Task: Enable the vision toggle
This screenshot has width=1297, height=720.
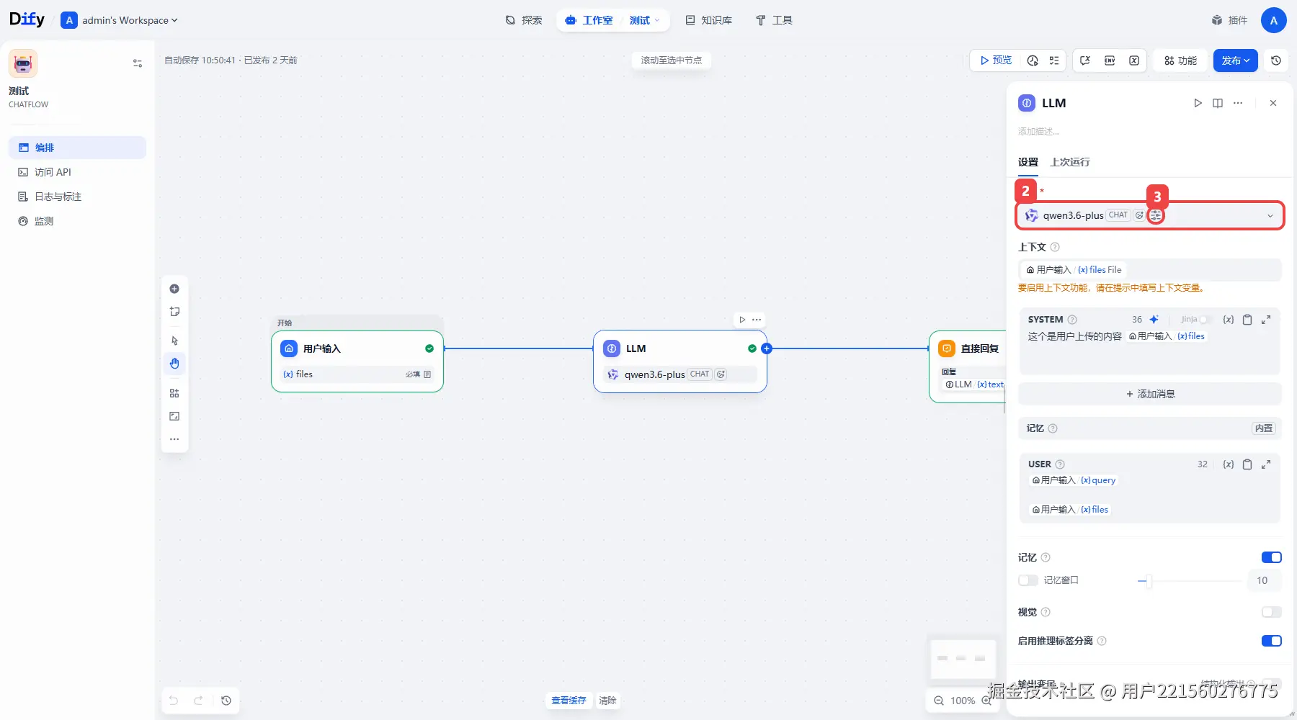Action: click(1272, 612)
